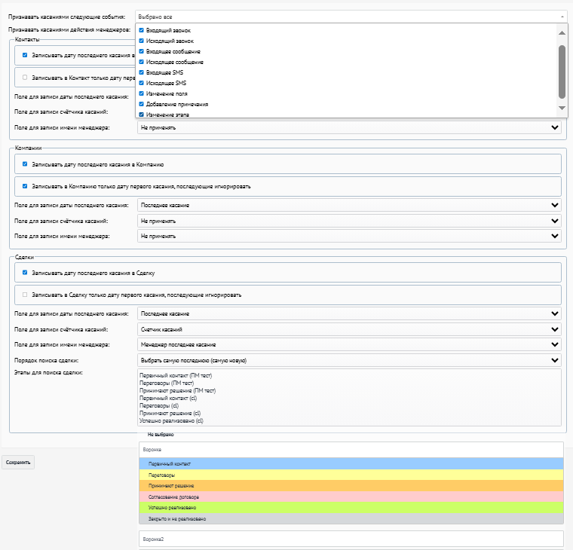Open 'Счетчик касаний' dropdown in Сделки
This screenshot has height=550, width=573.
click(x=349, y=329)
